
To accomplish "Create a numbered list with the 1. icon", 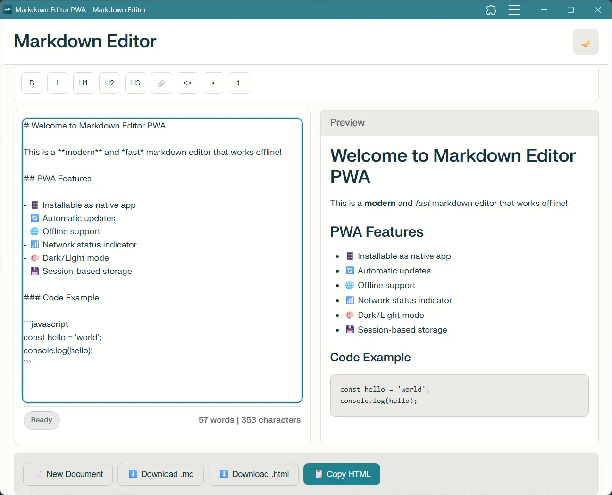I will pyautogui.click(x=239, y=83).
